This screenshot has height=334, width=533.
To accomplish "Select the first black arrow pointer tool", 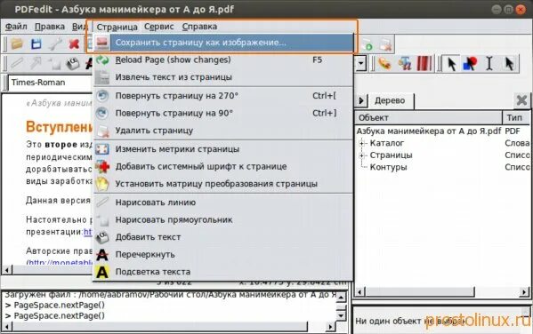I will click(451, 63).
